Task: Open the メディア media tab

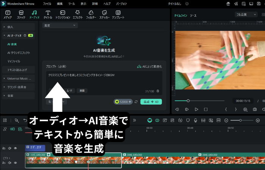Action: pos(8,14)
